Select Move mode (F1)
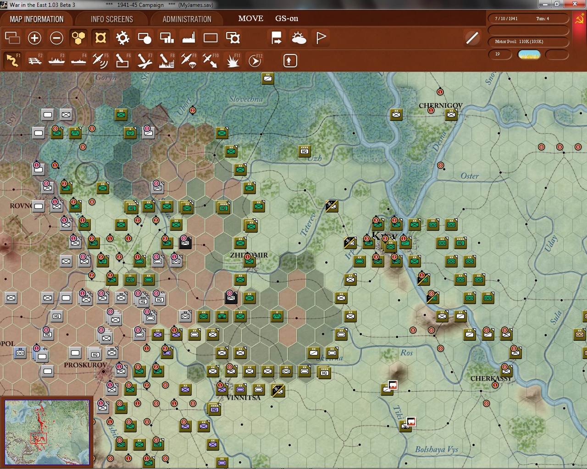 (12, 60)
